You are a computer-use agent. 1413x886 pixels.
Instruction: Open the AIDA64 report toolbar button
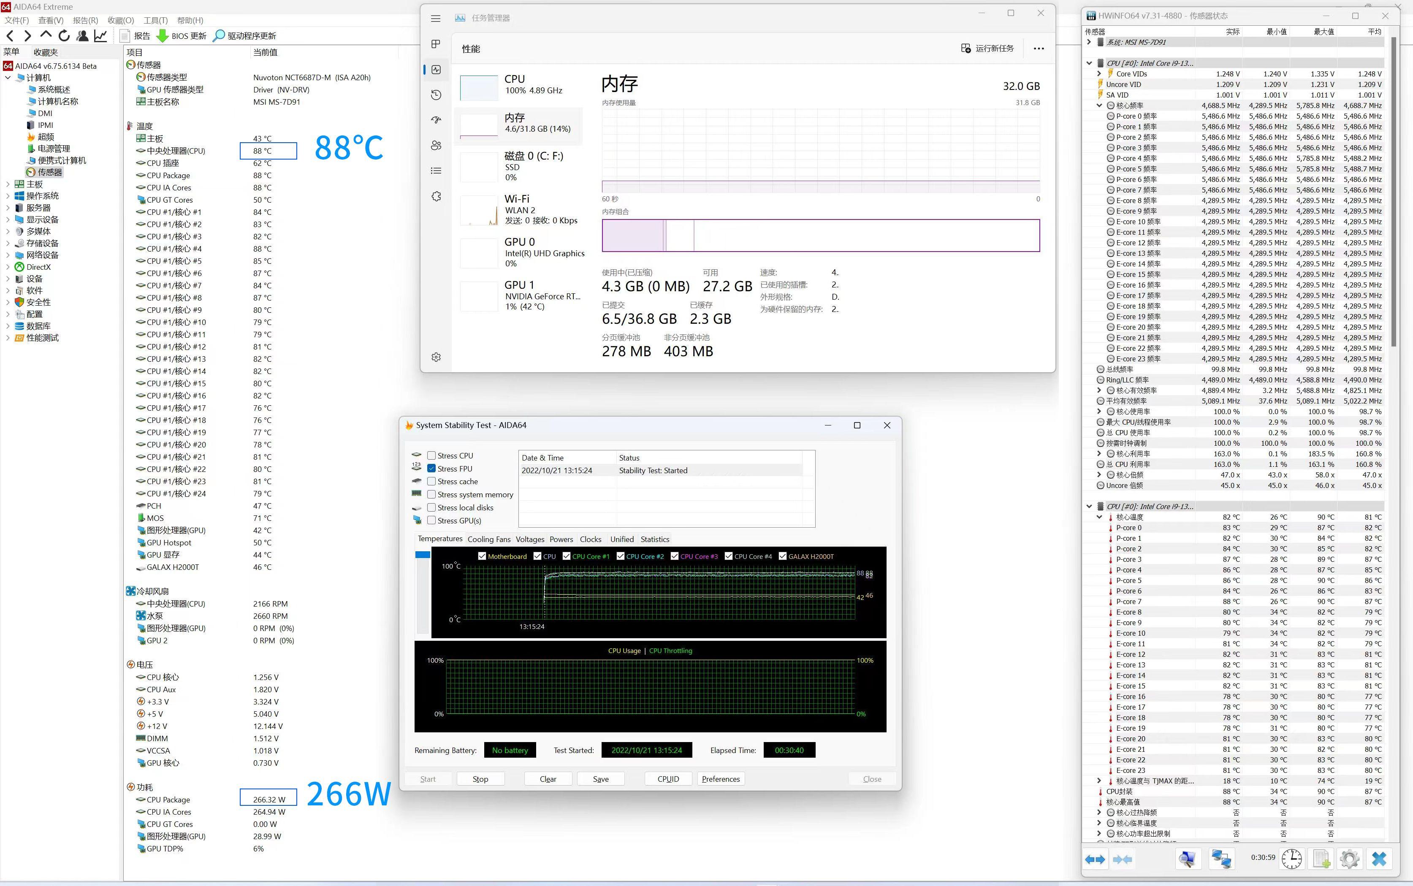tap(135, 36)
